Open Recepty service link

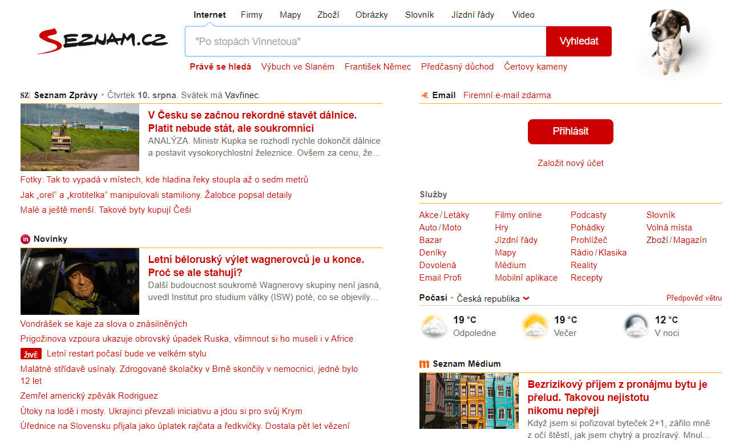(587, 278)
